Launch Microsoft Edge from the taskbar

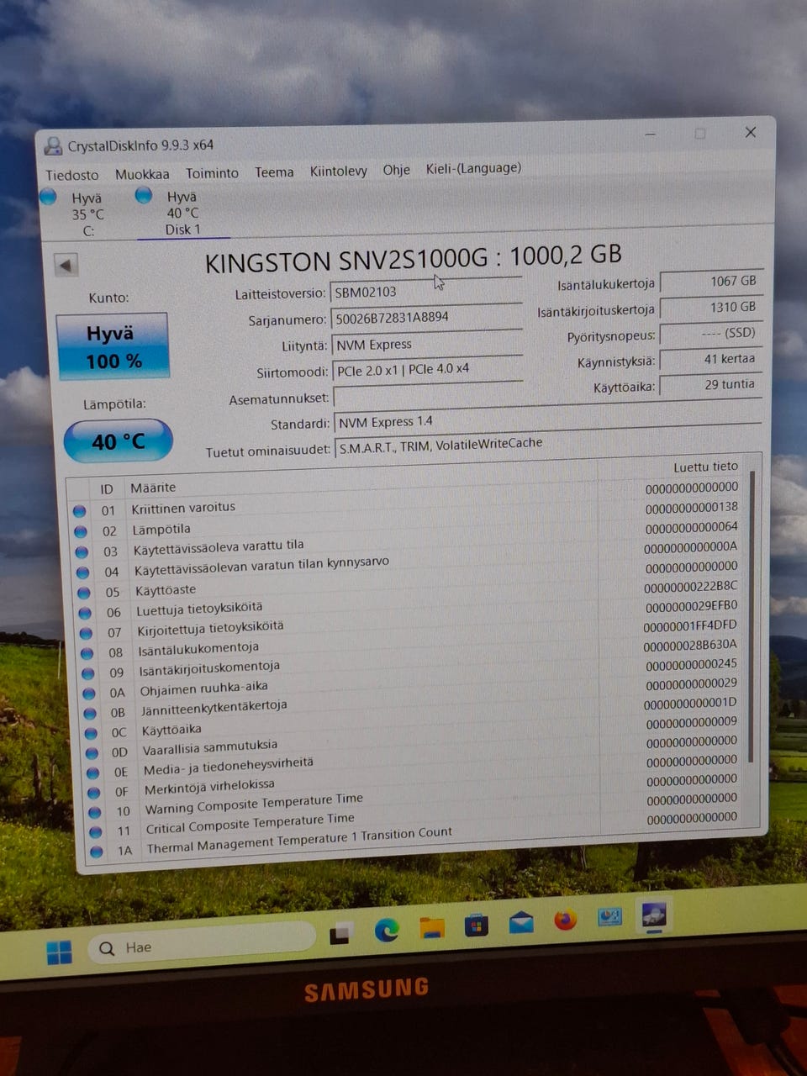click(387, 930)
